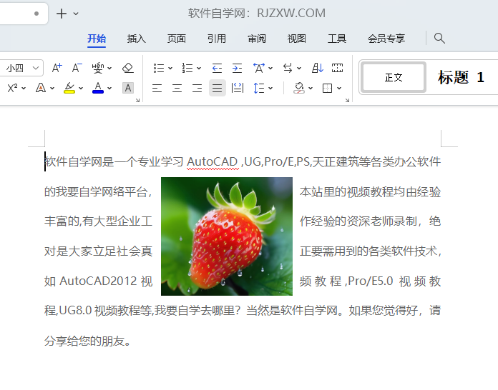Viewport: 498px width, 390px height.
Task: Click the sort A-Z icon
Action: (317, 68)
